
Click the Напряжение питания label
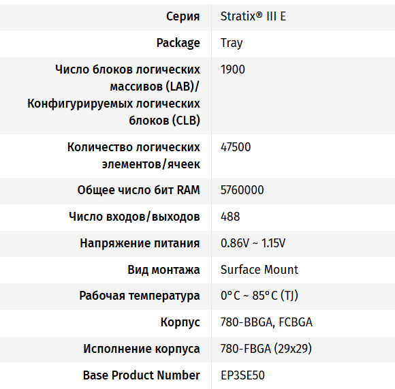point(140,243)
